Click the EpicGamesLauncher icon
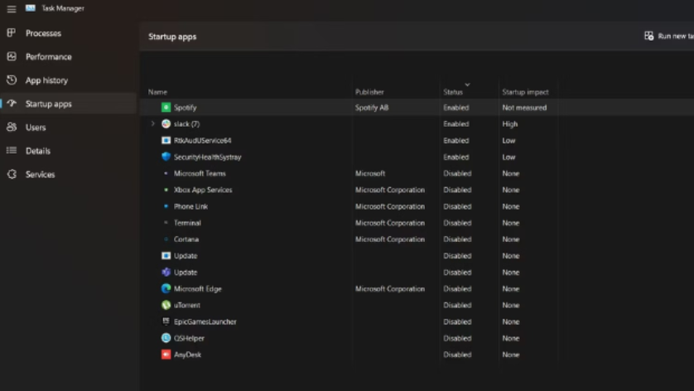Viewport: 694px width, 391px height. tap(166, 321)
